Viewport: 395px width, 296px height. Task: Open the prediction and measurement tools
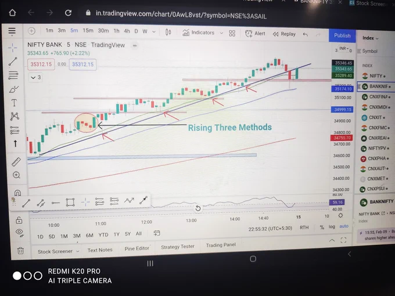pyautogui.click(x=15, y=130)
